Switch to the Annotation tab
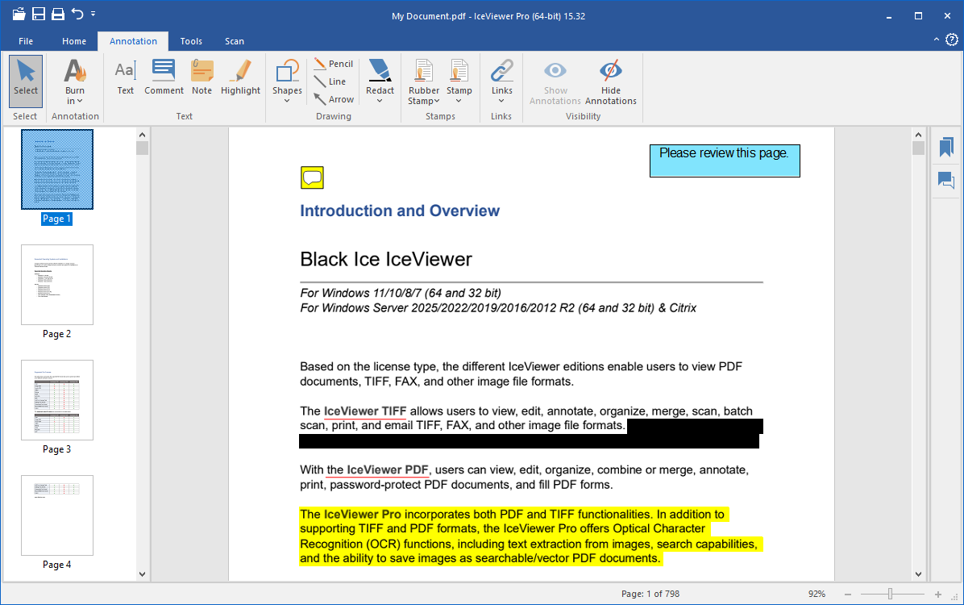Image resolution: width=964 pixels, height=605 pixels. [134, 41]
